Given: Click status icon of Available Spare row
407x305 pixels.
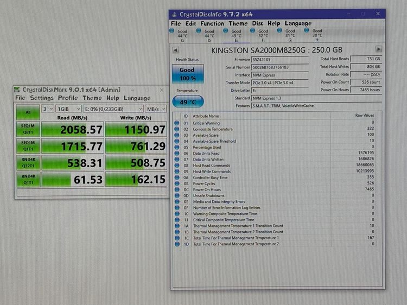Looking at the screenshot, I should 177,135.
